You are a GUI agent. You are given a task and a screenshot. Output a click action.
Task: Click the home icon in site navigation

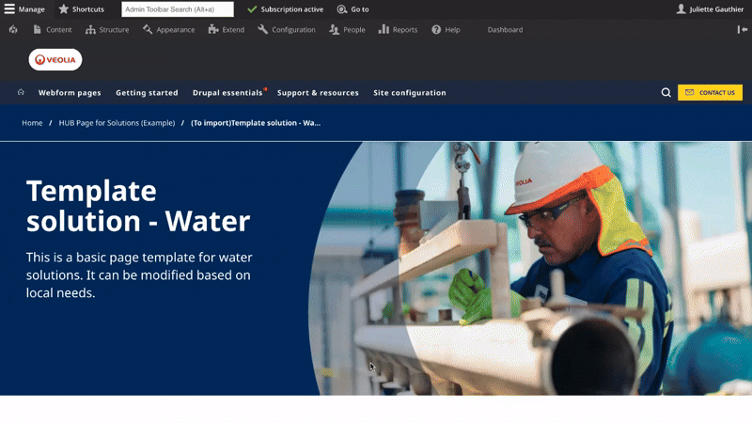click(21, 92)
